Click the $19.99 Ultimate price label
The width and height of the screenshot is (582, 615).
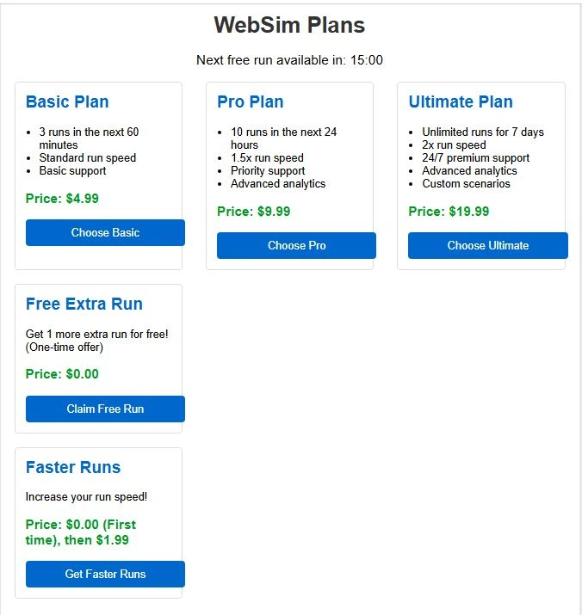click(449, 212)
